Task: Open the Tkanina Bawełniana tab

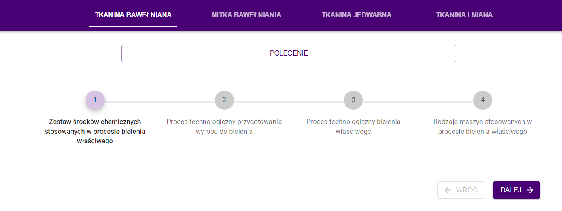Action: (x=133, y=15)
